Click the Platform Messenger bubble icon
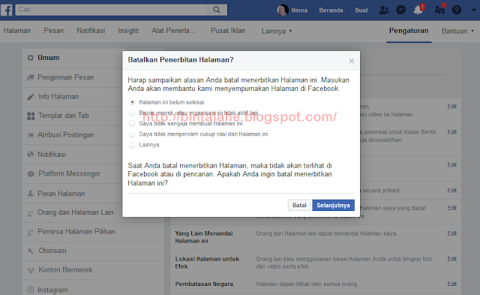This screenshot has width=480, height=295. point(31,174)
